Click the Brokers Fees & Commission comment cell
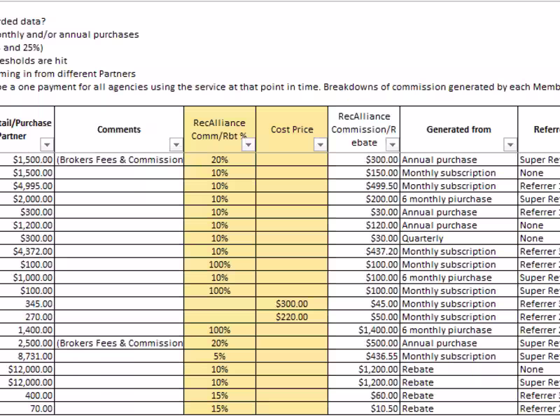560x420 pixels. (119, 159)
